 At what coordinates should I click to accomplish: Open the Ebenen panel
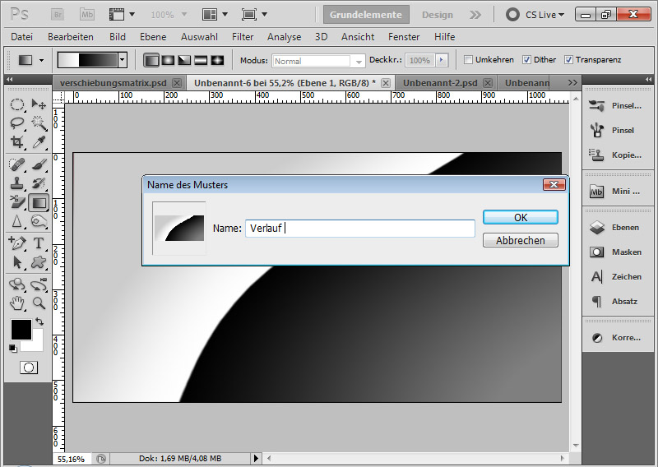click(x=619, y=228)
